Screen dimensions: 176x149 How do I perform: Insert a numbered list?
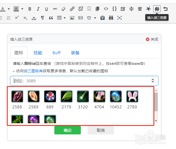[8, 18]
